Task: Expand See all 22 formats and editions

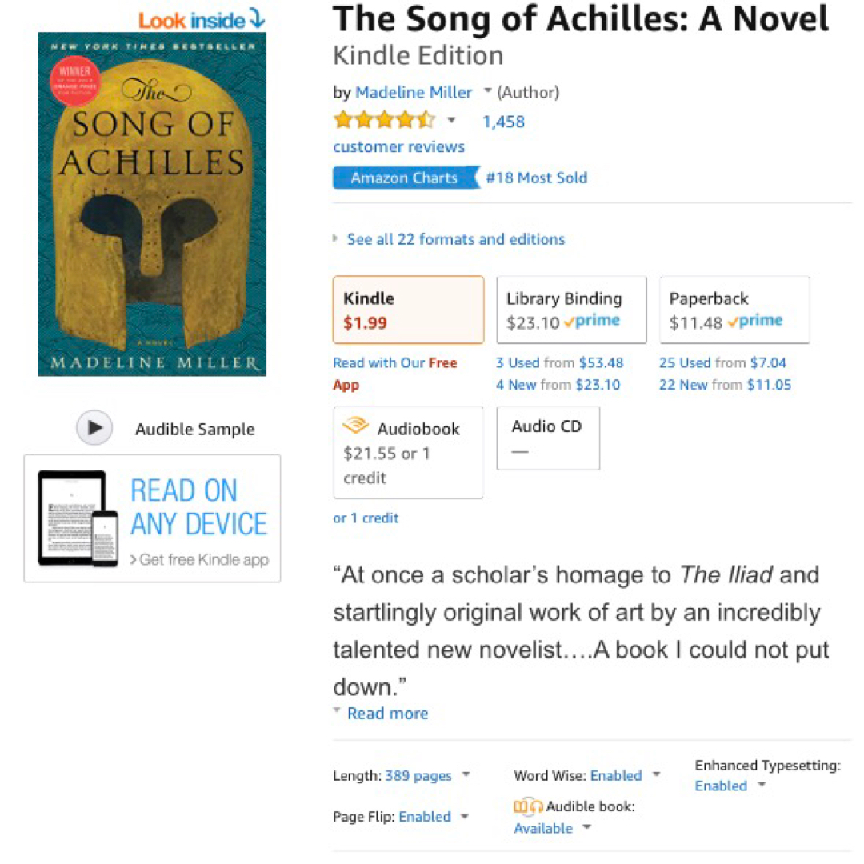Action: tap(455, 239)
